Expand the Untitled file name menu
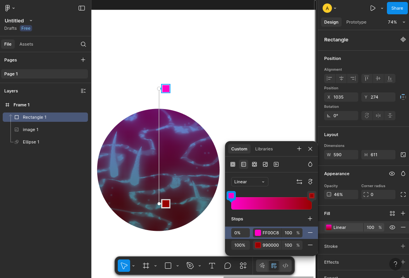Screen dimensions: 409x278 tap(31, 20)
